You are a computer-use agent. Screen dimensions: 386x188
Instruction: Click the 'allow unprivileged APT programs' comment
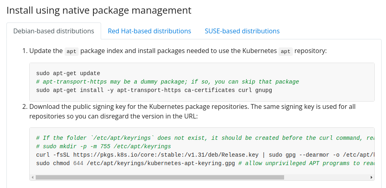click(x=307, y=163)
